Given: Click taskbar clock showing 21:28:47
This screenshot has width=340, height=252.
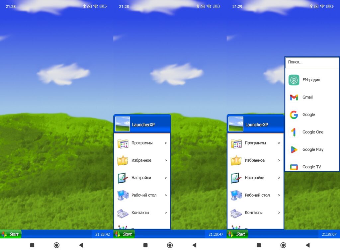Looking at the screenshot, I should click(x=216, y=234).
